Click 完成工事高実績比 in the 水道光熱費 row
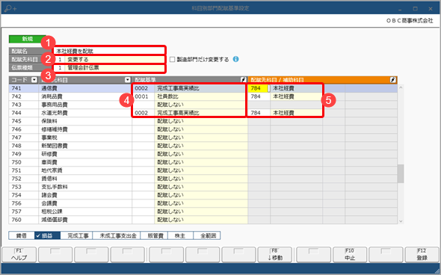441x275 pixels. tap(201, 113)
